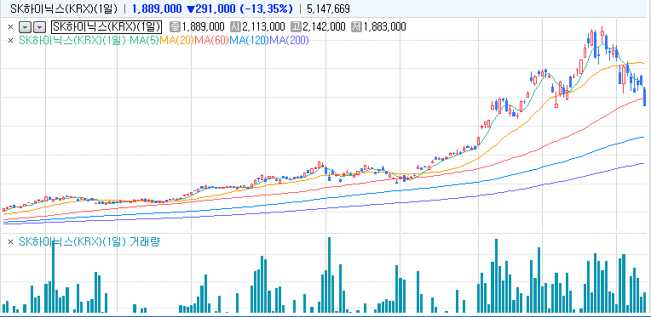
Task: Click the 시 opening price icon
Action: coord(235,27)
